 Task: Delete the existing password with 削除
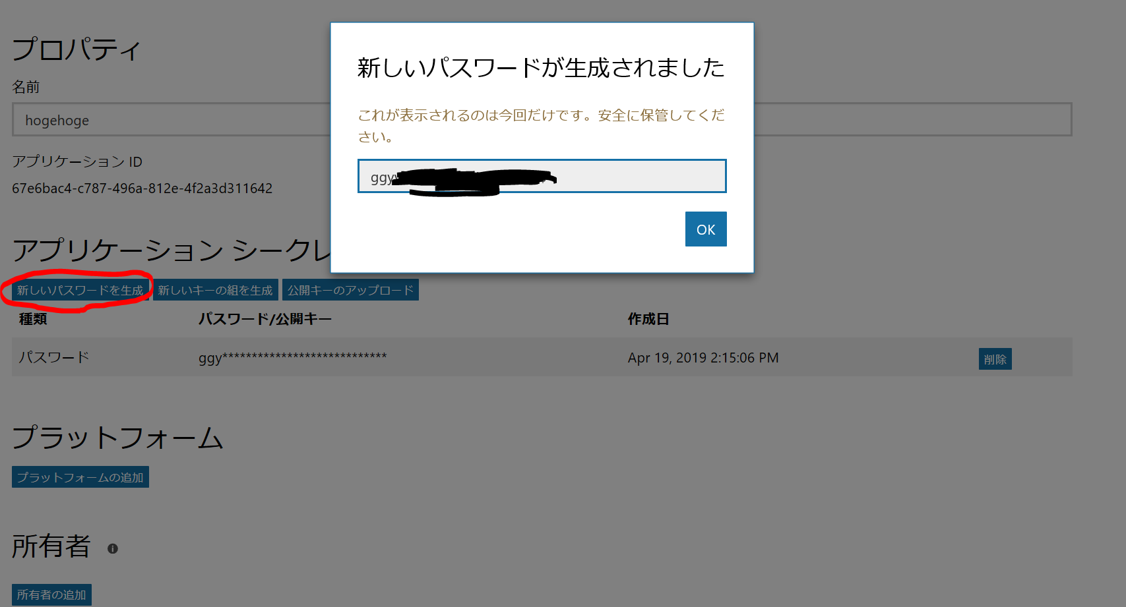click(995, 359)
